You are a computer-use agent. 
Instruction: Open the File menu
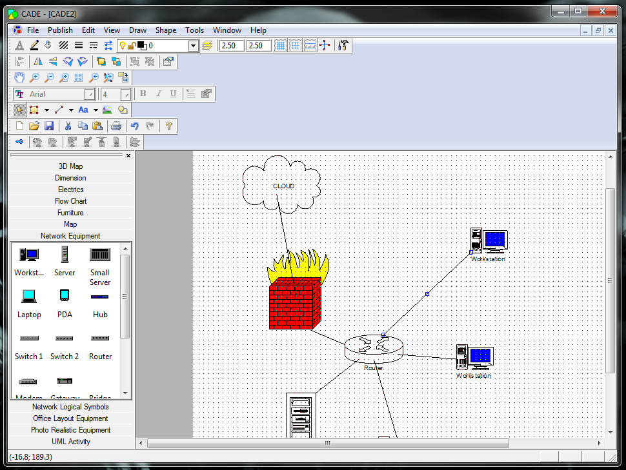(33, 30)
